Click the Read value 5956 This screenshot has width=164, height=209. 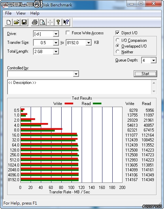(150, 110)
